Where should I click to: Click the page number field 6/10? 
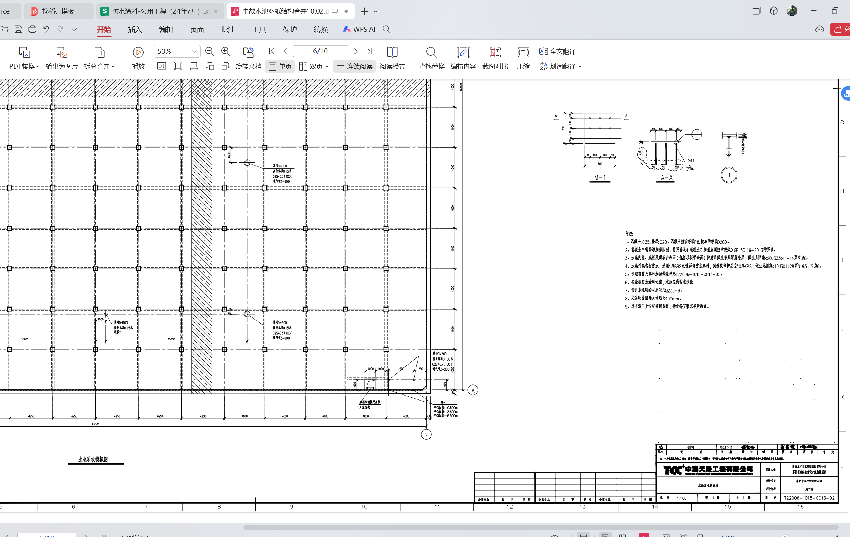point(320,51)
